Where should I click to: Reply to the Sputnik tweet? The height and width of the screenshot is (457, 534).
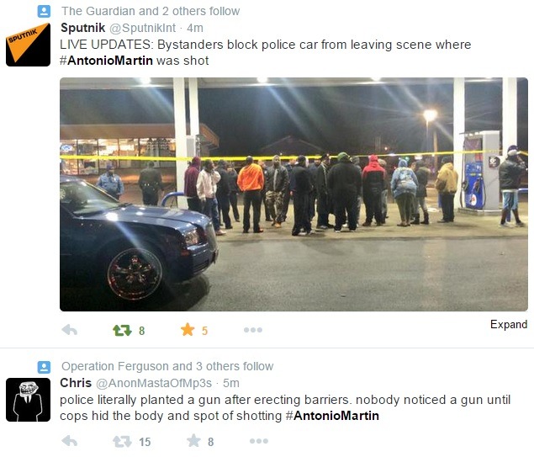[x=70, y=330]
